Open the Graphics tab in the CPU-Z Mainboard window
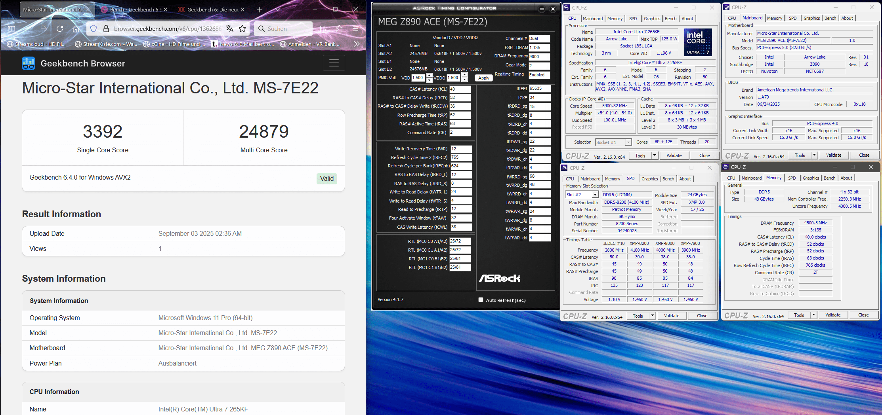 [811, 18]
